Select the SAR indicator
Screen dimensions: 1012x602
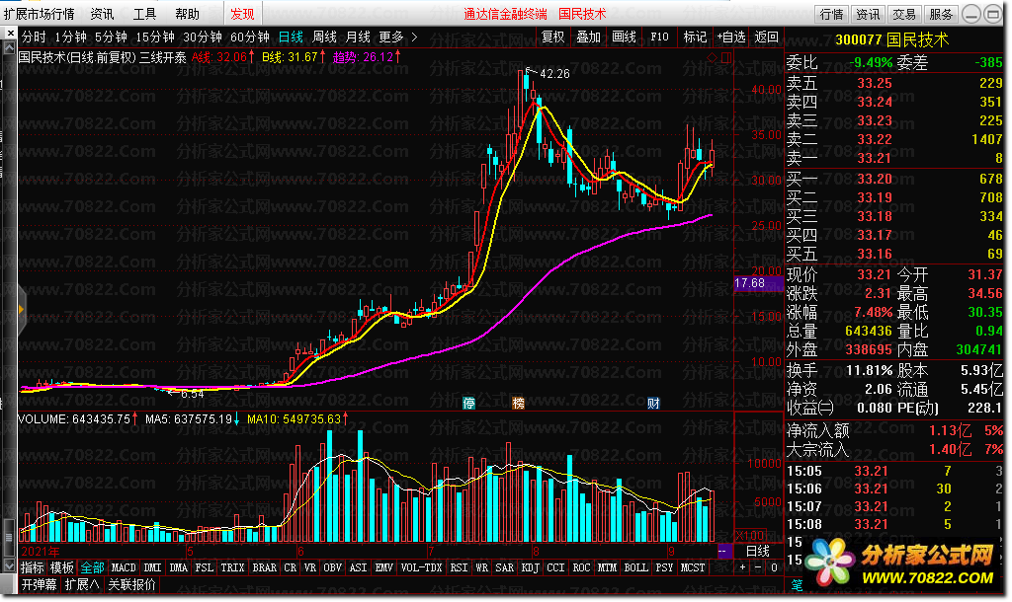pyautogui.click(x=504, y=567)
